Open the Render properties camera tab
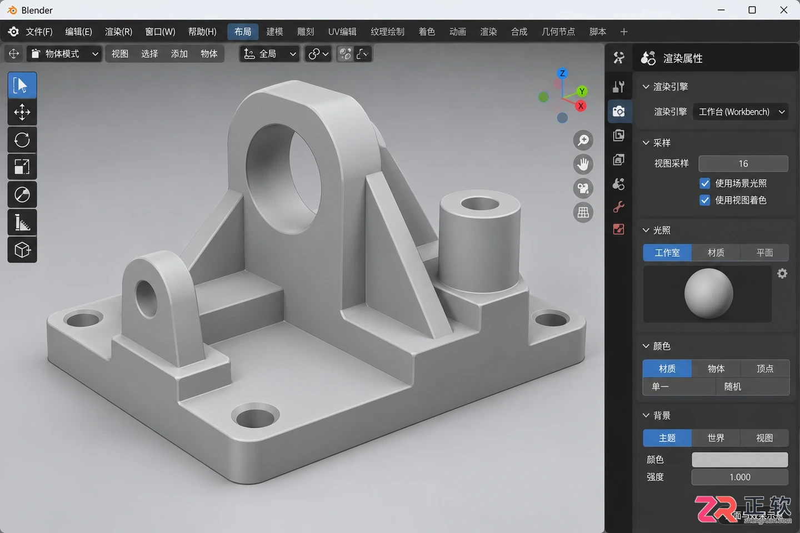Screen dimensions: 800x533 point(618,112)
